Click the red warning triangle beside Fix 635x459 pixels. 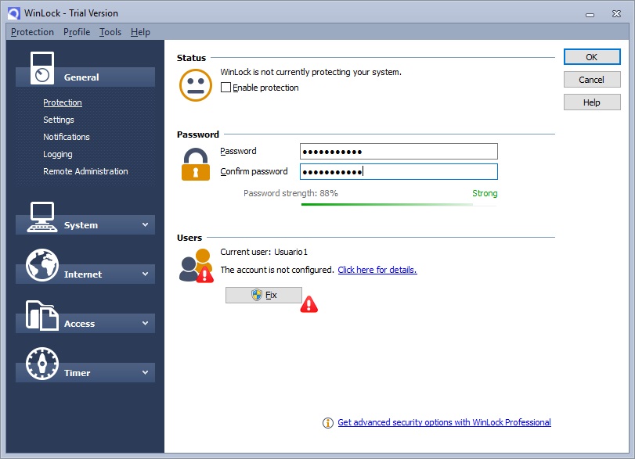coord(309,304)
